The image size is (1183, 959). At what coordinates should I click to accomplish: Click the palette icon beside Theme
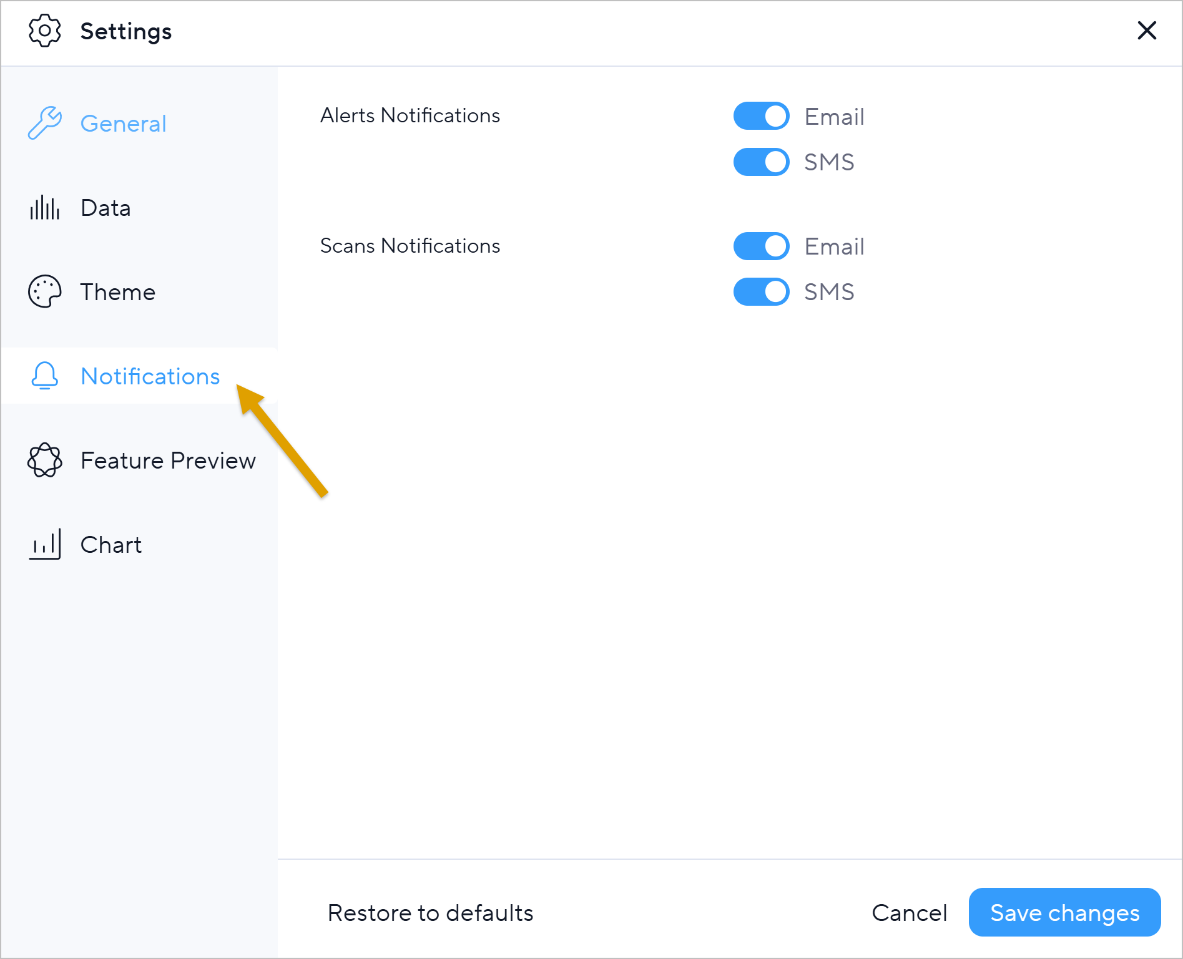pos(45,291)
